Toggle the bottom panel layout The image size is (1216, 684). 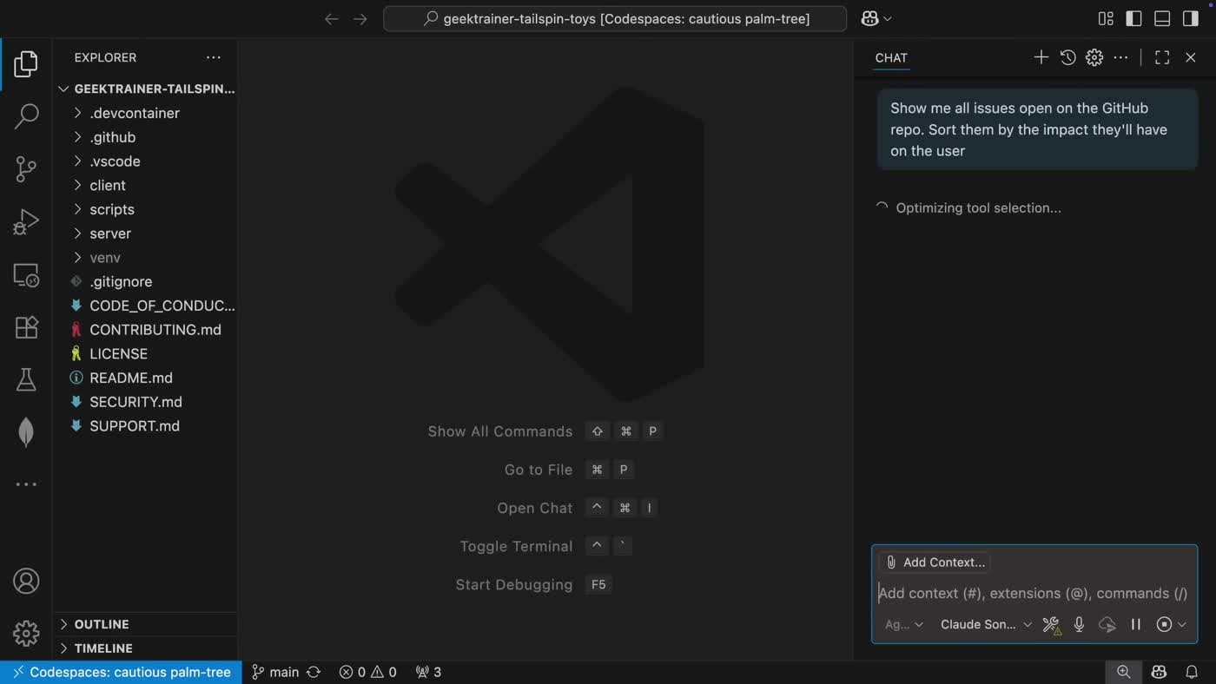[x=1162, y=18]
